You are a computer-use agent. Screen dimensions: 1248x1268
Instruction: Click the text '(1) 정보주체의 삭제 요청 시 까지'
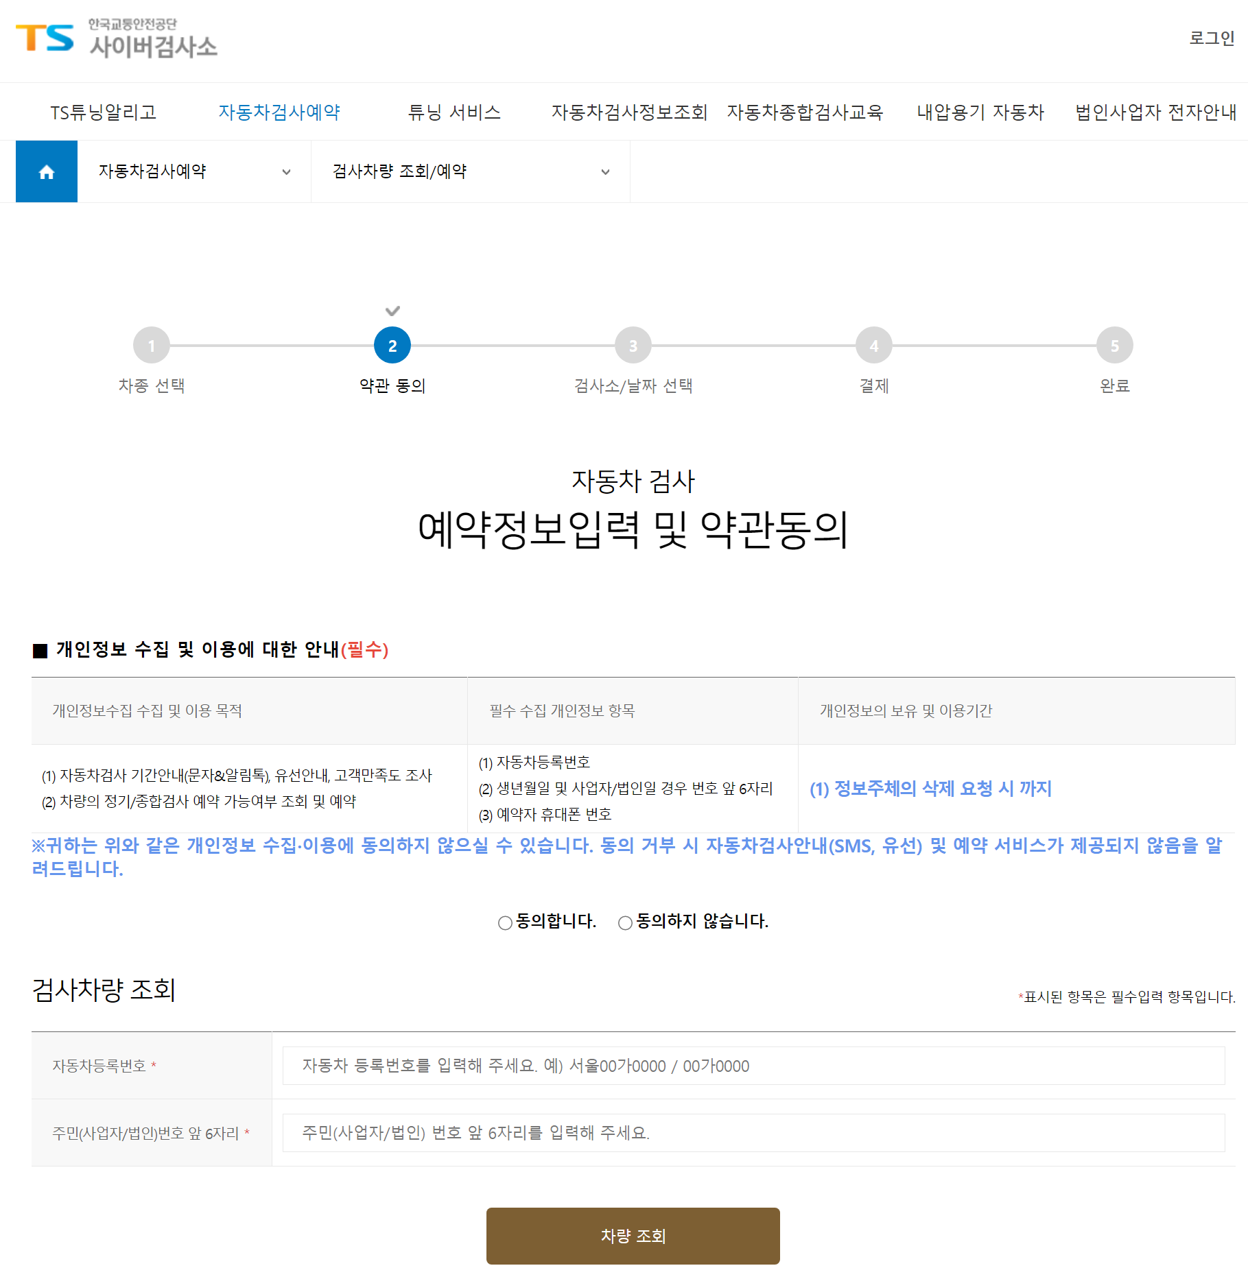[x=930, y=789]
